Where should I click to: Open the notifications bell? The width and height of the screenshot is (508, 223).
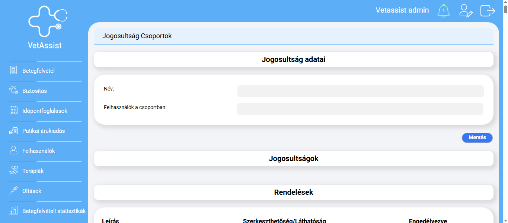443,11
